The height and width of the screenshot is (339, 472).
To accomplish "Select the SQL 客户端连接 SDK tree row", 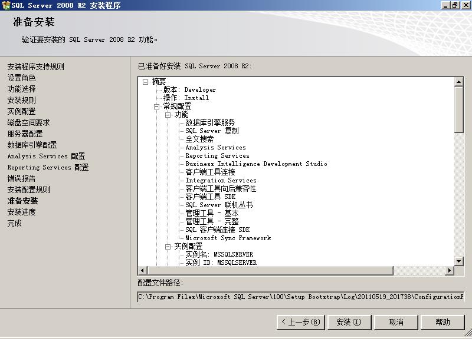I will [x=217, y=230].
